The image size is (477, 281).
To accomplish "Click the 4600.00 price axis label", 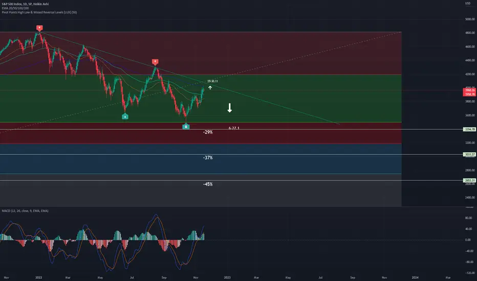I will coord(470,47).
